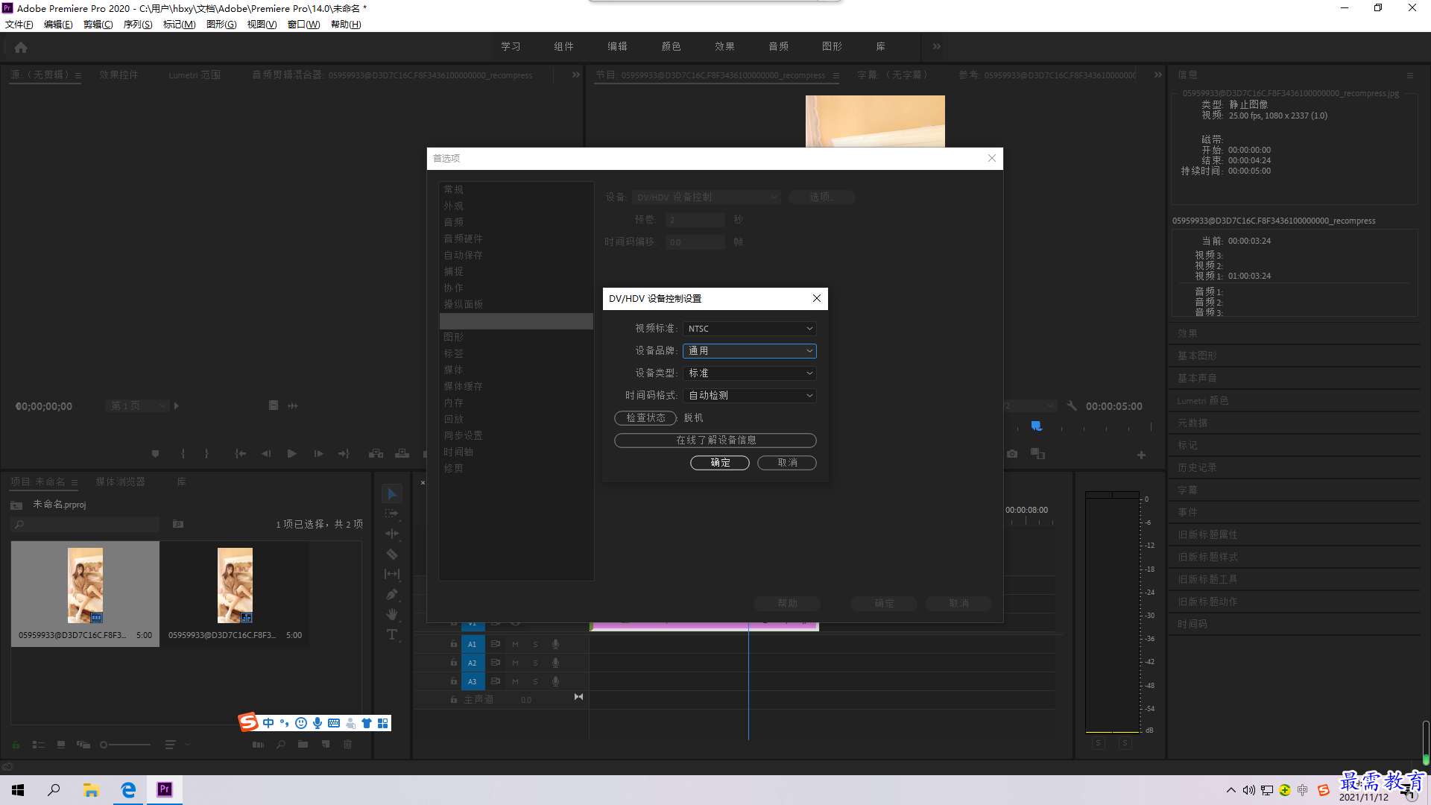Open the 文件 menu
This screenshot has width=1431, height=805.
[19, 25]
